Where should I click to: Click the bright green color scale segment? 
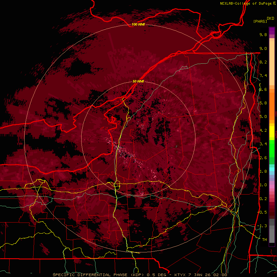(272, 148)
